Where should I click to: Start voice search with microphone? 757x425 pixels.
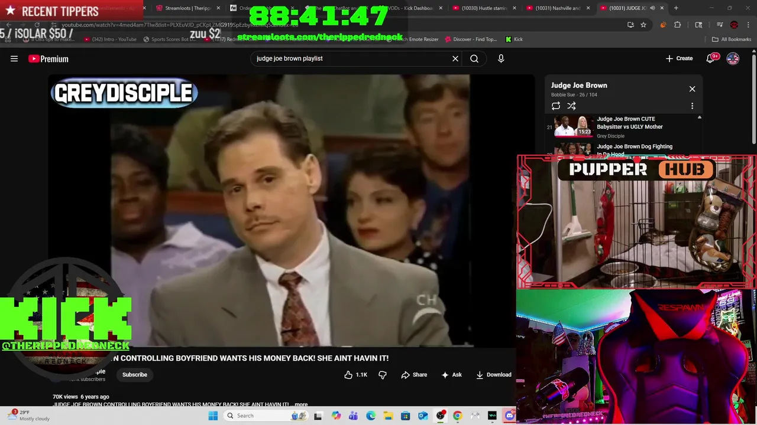click(x=501, y=58)
